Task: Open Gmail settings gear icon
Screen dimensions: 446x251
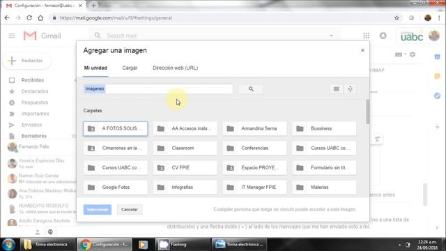Action: click(413, 54)
